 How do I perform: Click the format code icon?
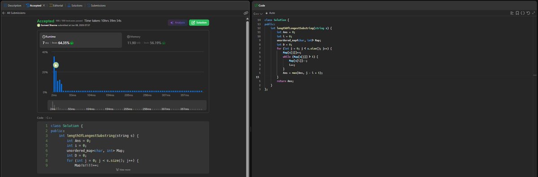coord(512,13)
